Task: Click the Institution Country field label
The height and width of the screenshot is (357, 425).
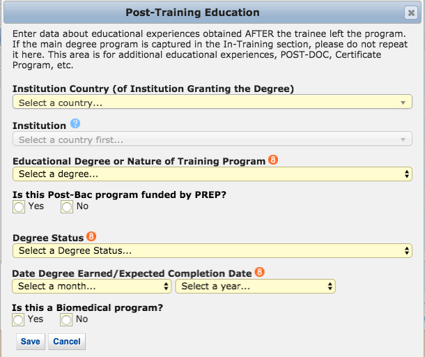Action: 153,89
